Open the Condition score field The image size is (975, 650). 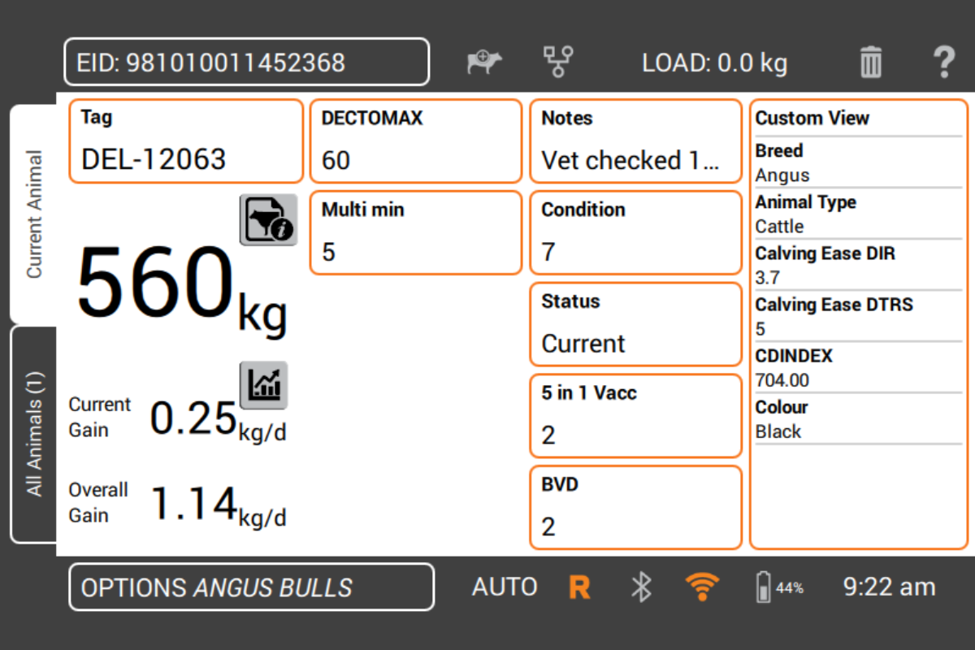635,233
